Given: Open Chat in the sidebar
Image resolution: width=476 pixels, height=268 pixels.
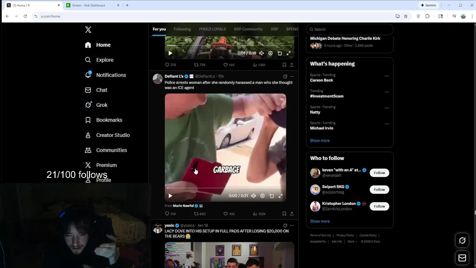Looking at the screenshot, I should [96, 90].
